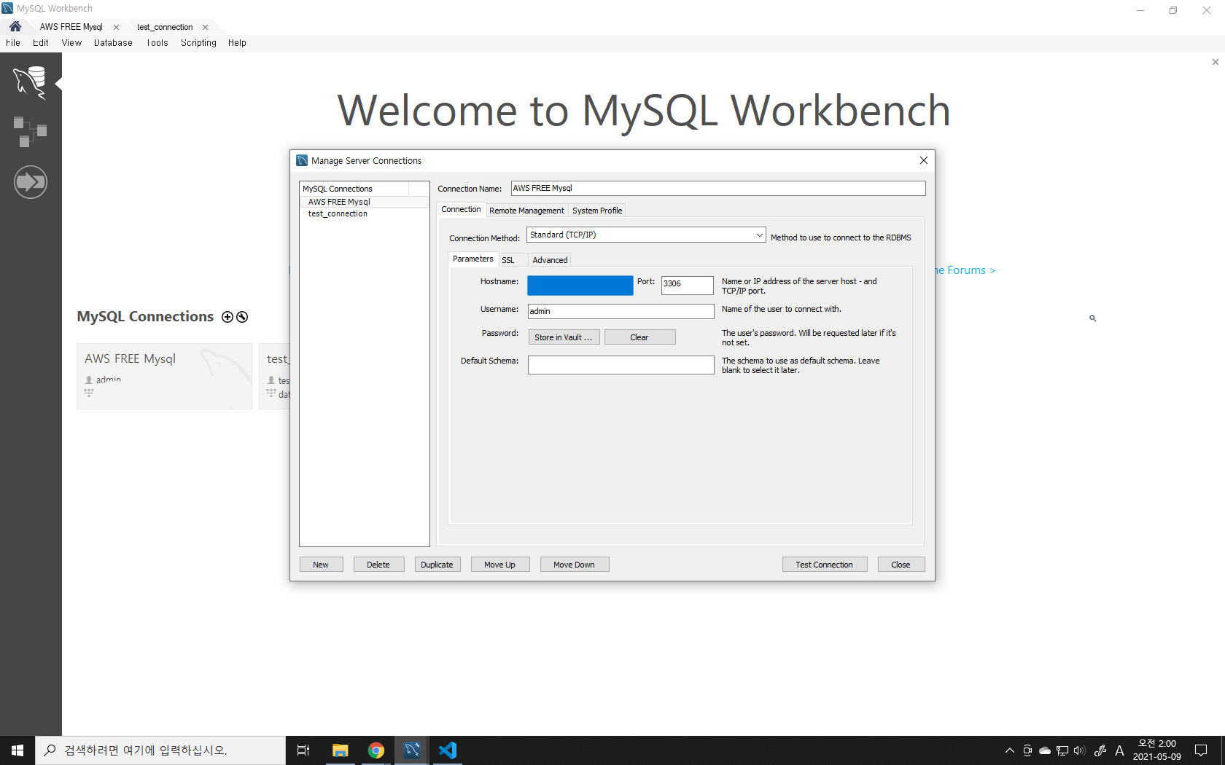Viewport: 1225px width, 765px height.
Task: Open OneDrive cloud tray icon
Action: pos(1044,750)
